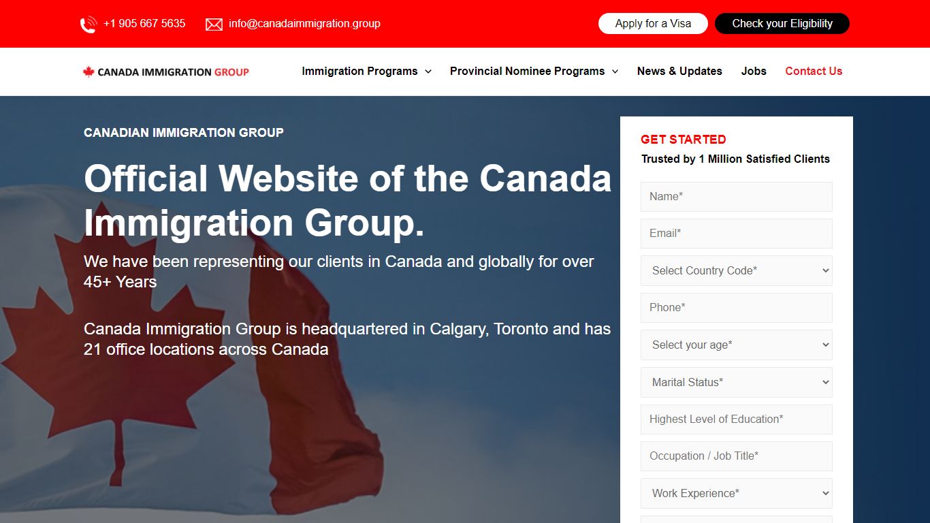The image size is (930, 523).
Task: Click the Official Website of the Canada headline
Action: tap(347, 201)
